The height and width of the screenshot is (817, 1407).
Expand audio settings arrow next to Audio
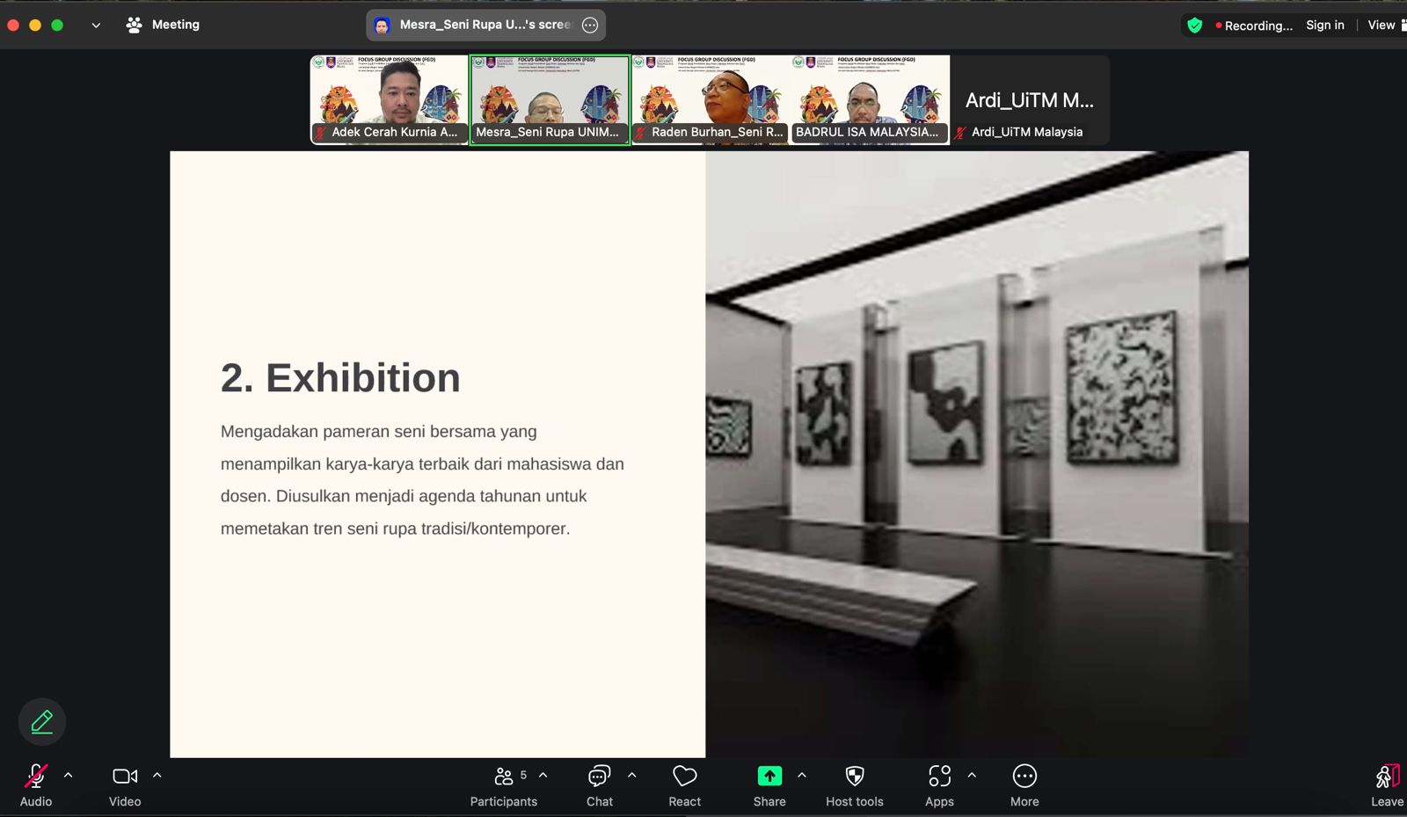click(69, 776)
